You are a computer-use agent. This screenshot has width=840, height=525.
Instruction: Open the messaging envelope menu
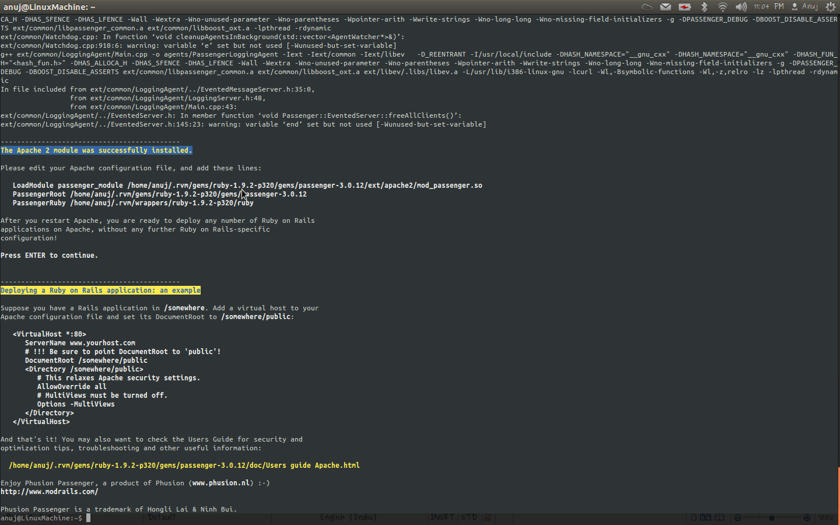(x=666, y=6)
